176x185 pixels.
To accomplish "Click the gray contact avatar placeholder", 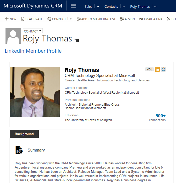I will [x=13, y=36].
